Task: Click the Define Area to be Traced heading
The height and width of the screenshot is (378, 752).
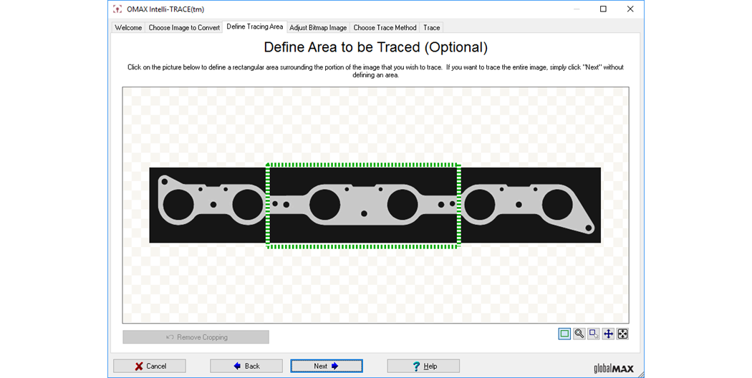Action: 376,47
